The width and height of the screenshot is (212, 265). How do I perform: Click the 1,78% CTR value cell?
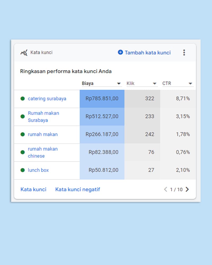pos(183,134)
